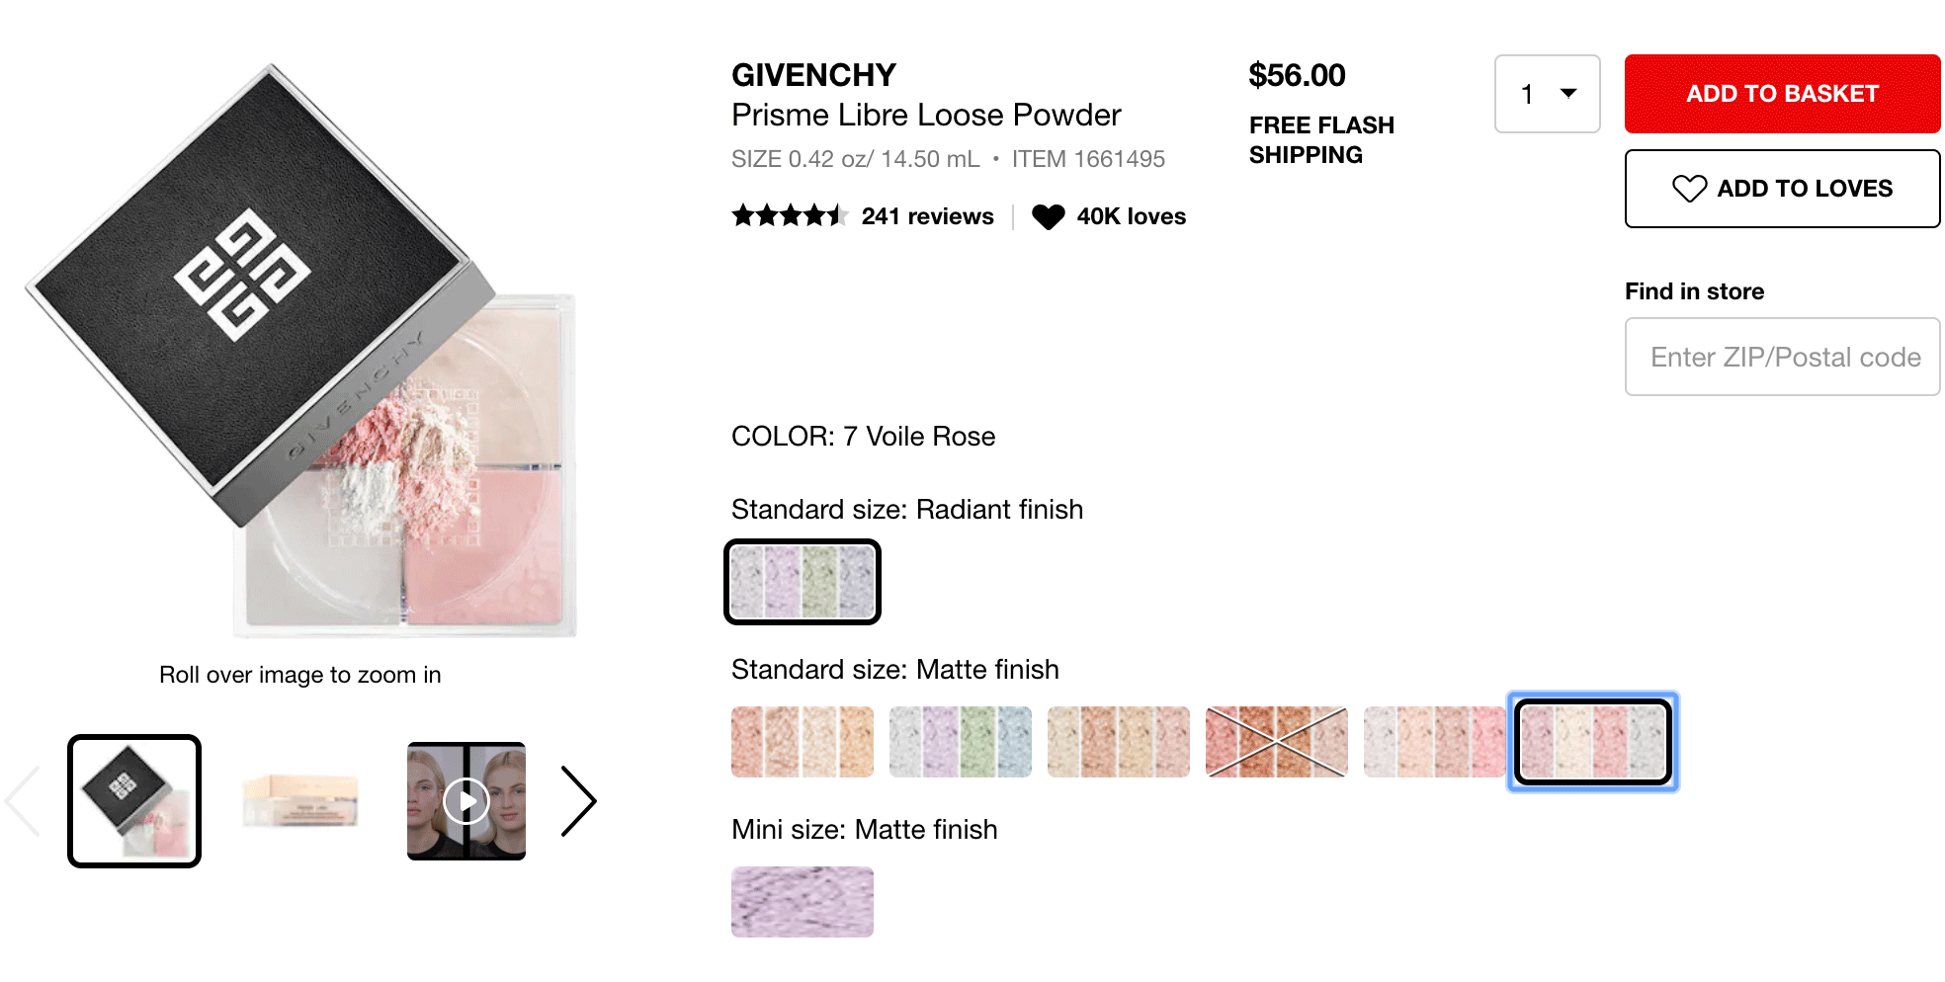Select the first Matte finish swatch
This screenshot has width=1945, height=982.
803,742
